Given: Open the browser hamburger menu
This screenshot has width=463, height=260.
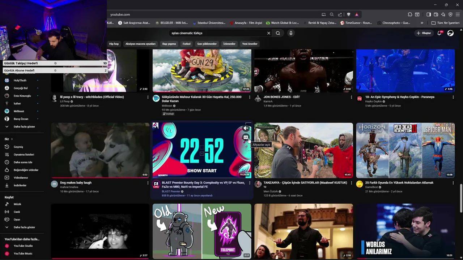Looking at the screenshot, I should 458,14.
